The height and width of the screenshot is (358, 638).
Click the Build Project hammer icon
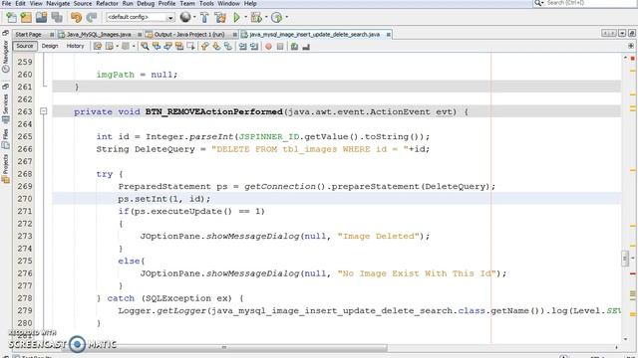tap(204, 17)
